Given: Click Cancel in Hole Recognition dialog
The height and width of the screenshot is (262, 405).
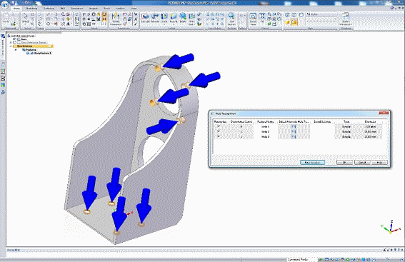Looking at the screenshot, I should point(362,162).
